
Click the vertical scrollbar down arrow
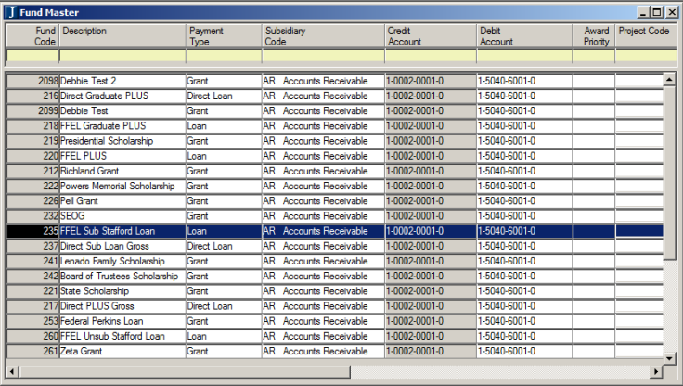668,354
